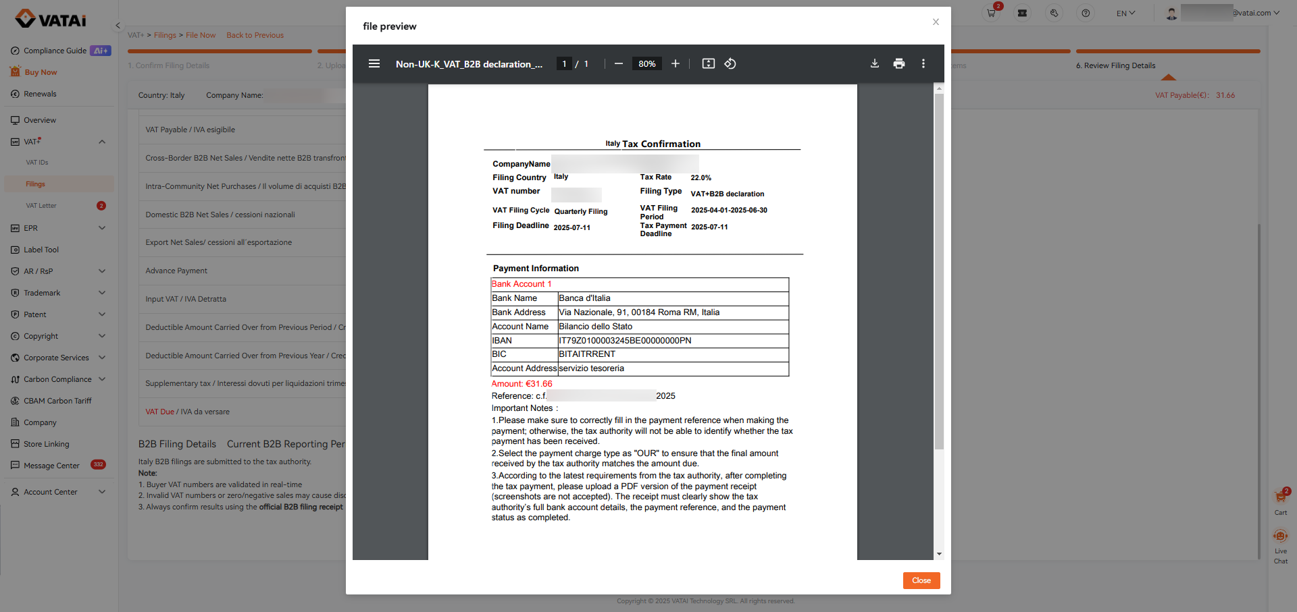Image resolution: width=1297 pixels, height=612 pixels.
Task: Click the PDF page number input field
Action: (564, 63)
